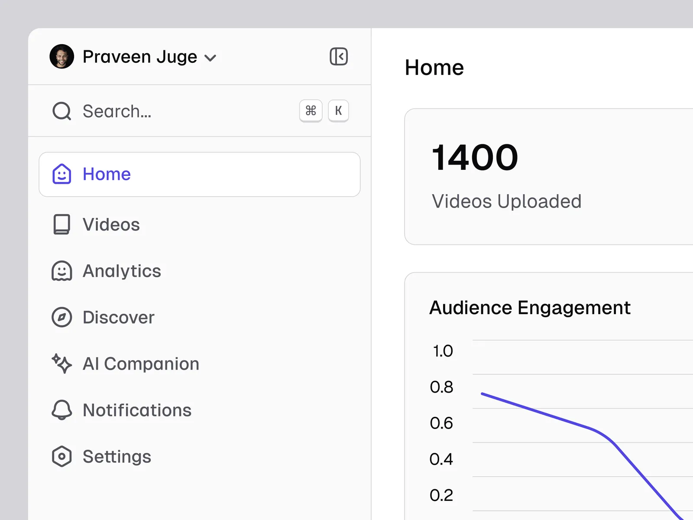Viewport: 693px width, 520px height.
Task: Click the Videos book icon
Action: (x=62, y=224)
